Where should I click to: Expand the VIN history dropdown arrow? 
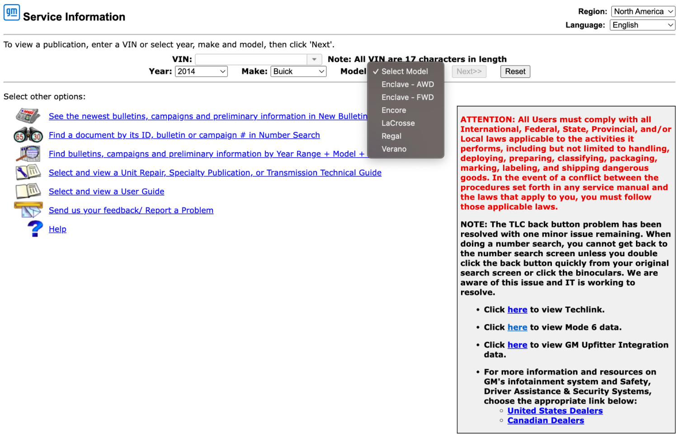(x=314, y=59)
